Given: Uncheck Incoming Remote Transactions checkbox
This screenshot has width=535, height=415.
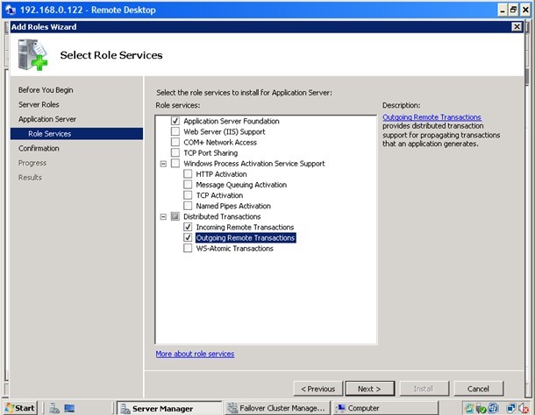Looking at the screenshot, I should pyautogui.click(x=188, y=227).
